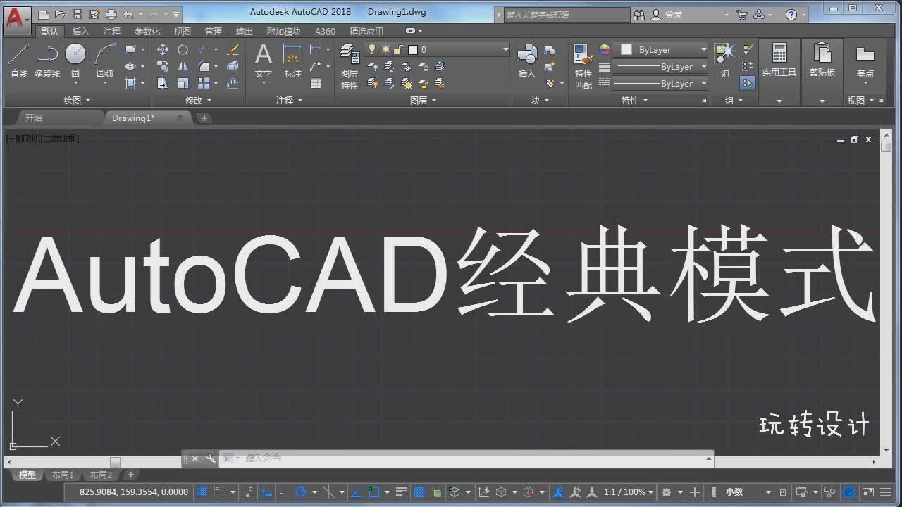Image resolution: width=902 pixels, height=507 pixels.
Task: Toggle grid display in status bar
Action: pos(202,492)
